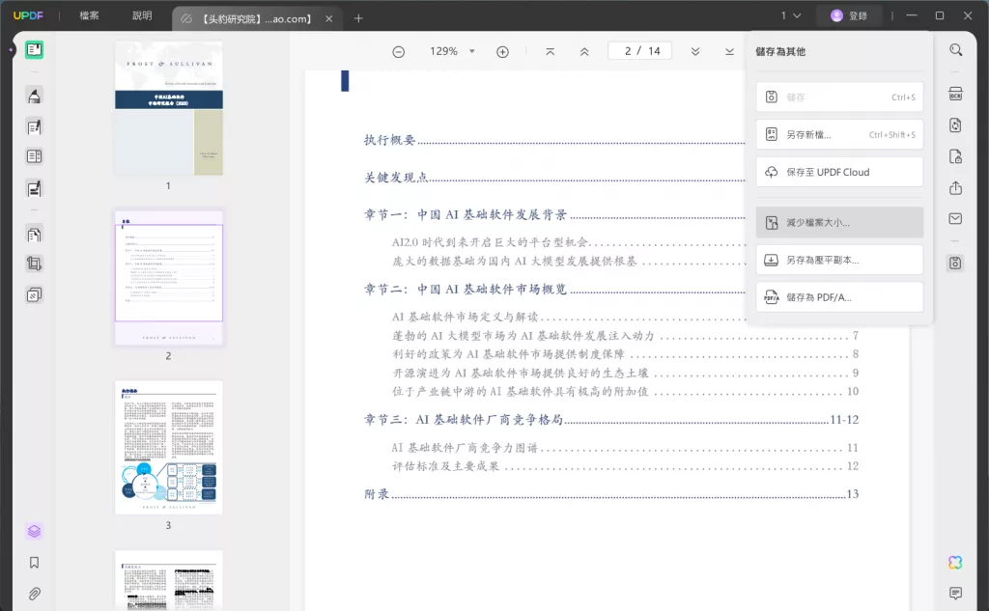
Task: Open the Attachments paperclip icon
Action: tap(34, 594)
